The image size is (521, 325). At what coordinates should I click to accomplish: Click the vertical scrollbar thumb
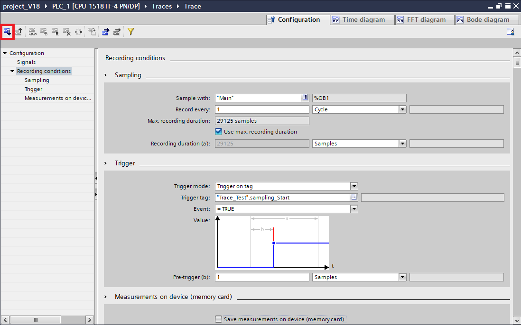tap(517, 63)
